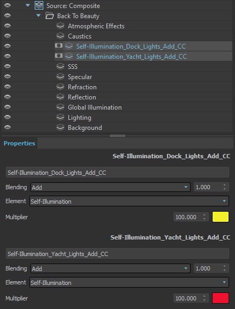235x309 pixels.
Task: Open the yellow Multiplier color swatch
Action: (221, 217)
